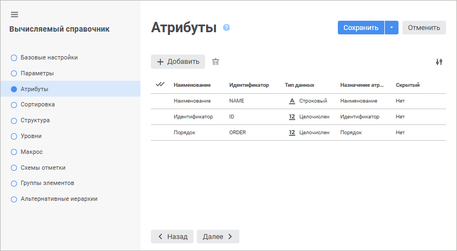Viewport: 457px width, 251px height.
Task: Click the trash delete icon
Action: pos(215,62)
